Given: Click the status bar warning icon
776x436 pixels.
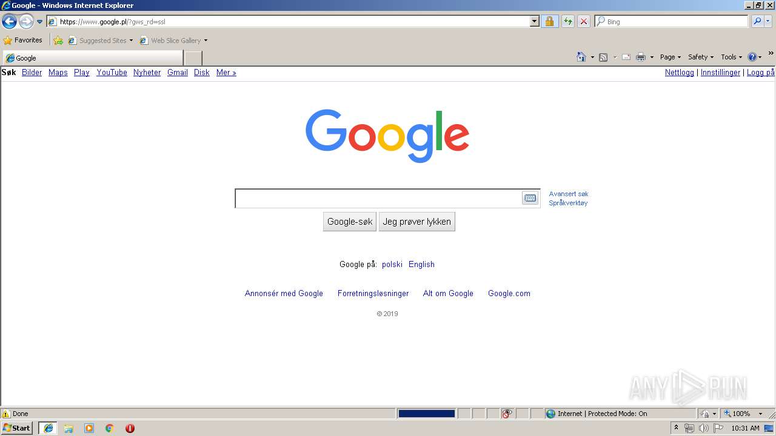Looking at the screenshot, I should (6, 414).
